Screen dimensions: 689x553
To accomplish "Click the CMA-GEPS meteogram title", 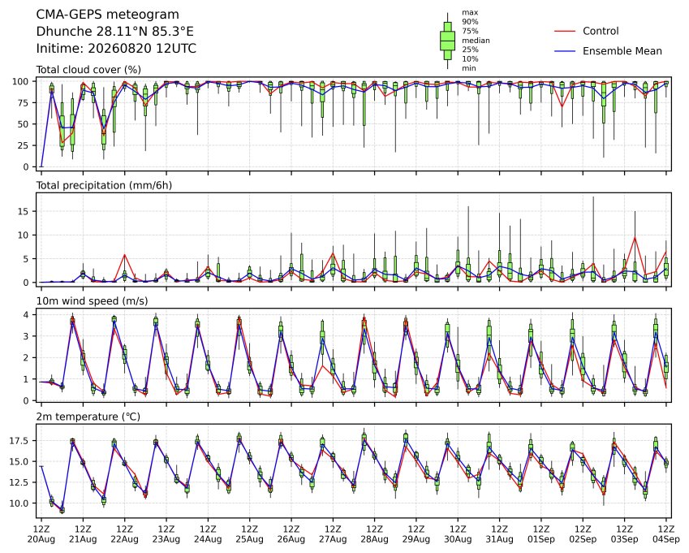I will pyautogui.click(x=108, y=15).
